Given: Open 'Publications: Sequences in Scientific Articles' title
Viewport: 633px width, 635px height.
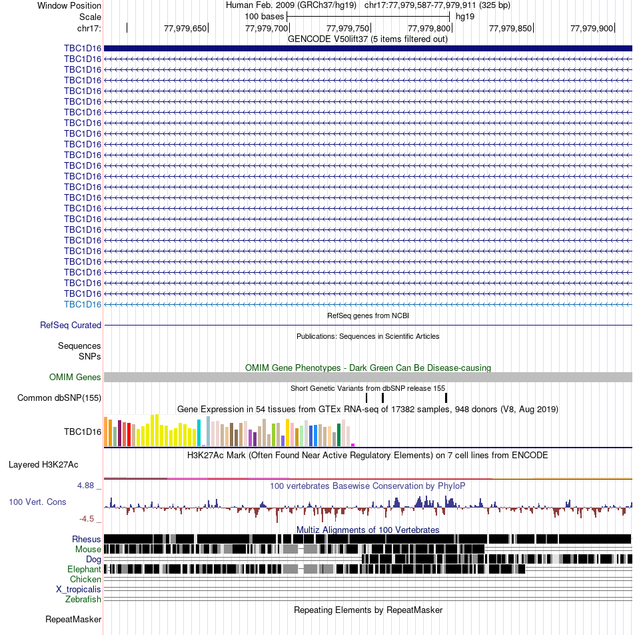Looking at the screenshot, I should tap(368, 336).
